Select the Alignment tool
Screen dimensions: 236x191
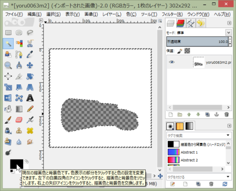[8, 76]
